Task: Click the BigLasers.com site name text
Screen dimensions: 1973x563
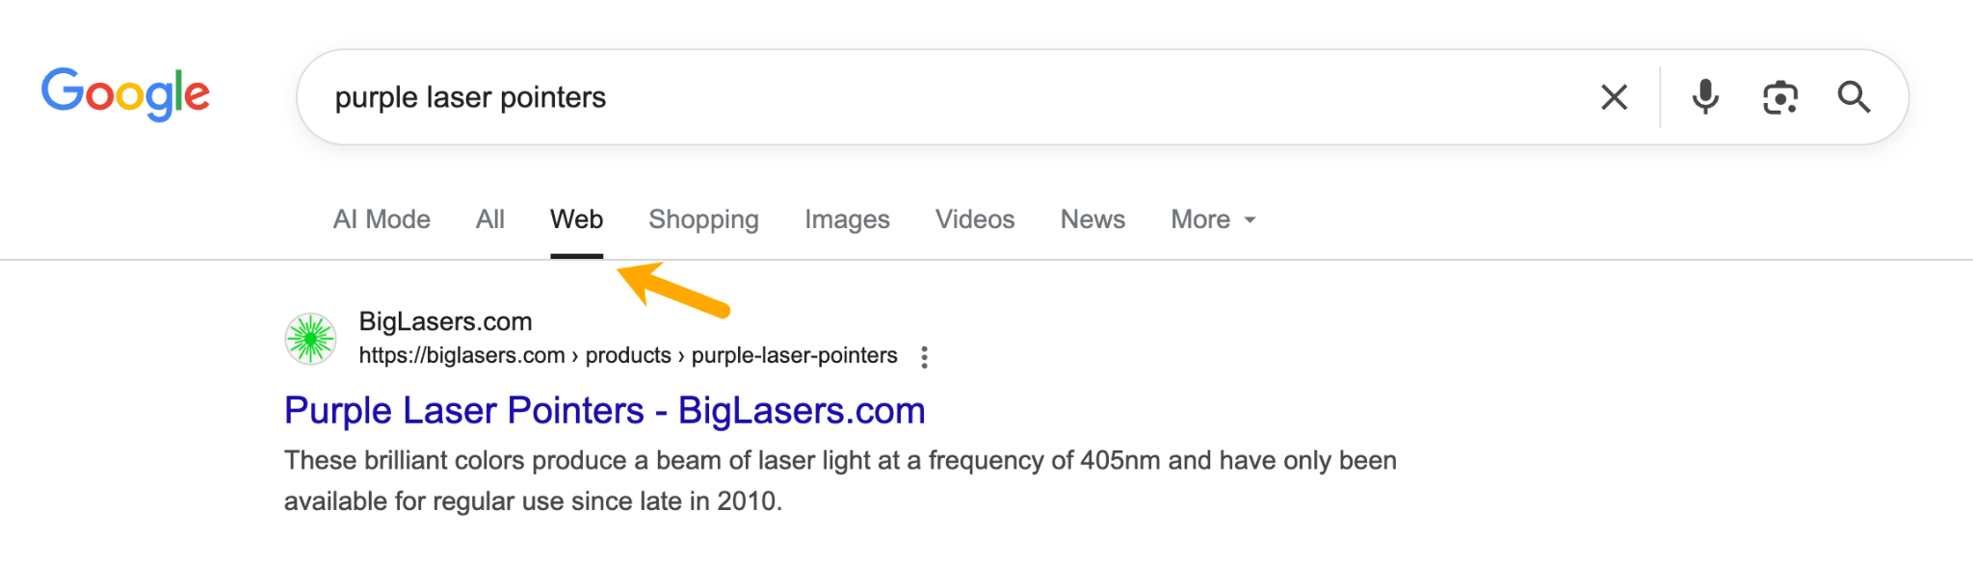Action: click(x=445, y=321)
